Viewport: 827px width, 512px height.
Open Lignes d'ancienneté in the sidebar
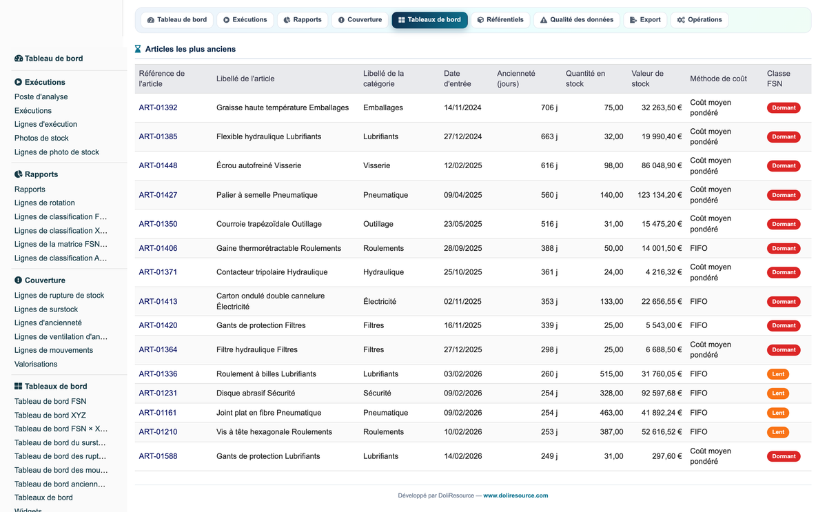[x=48, y=323]
